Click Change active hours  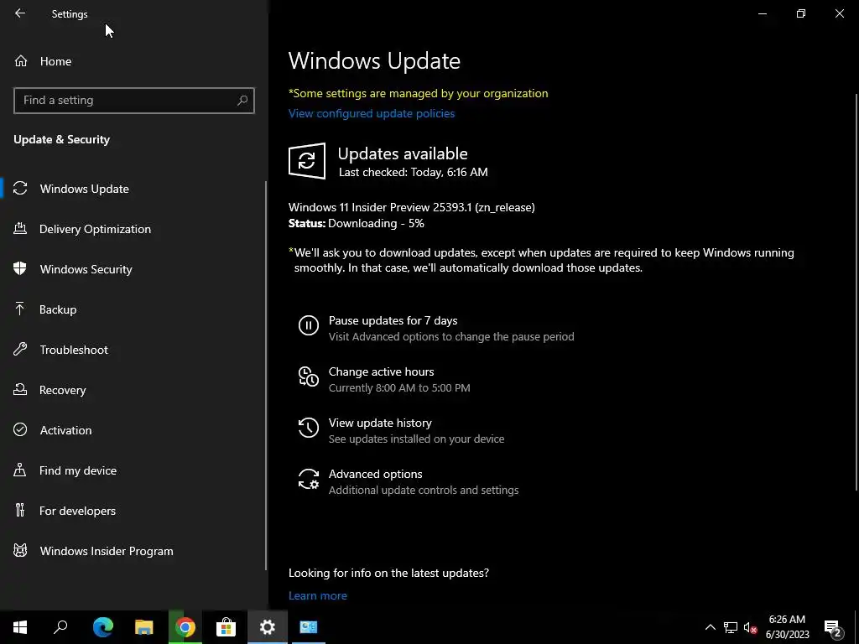(x=382, y=371)
